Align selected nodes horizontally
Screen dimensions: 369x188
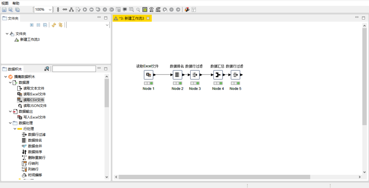65,10
